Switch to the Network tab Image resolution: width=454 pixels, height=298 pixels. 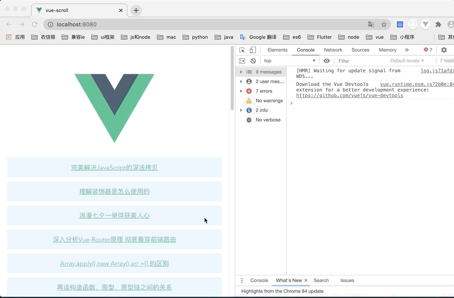point(333,50)
